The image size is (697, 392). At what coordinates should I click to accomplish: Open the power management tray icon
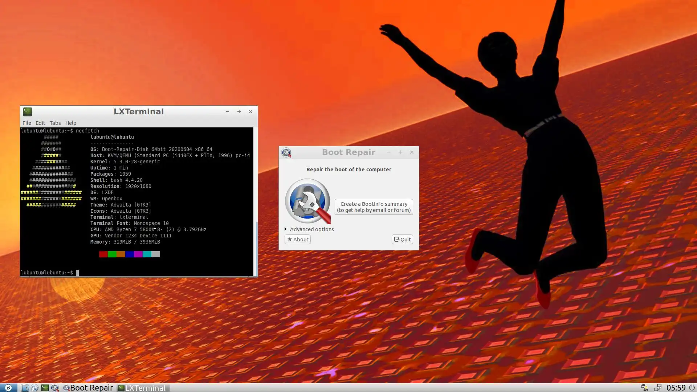[644, 388]
